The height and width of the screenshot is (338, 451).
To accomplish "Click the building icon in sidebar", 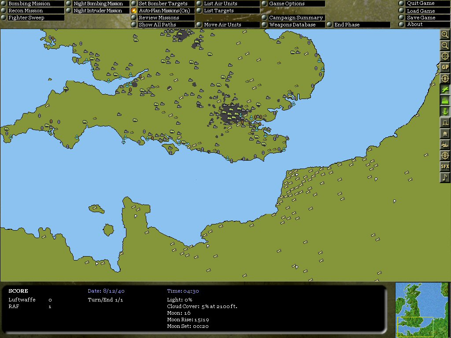I will [445, 134].
